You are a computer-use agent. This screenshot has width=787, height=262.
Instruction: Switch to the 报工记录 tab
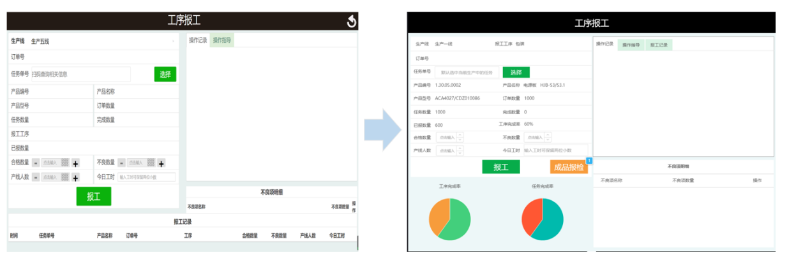(659, 45)
